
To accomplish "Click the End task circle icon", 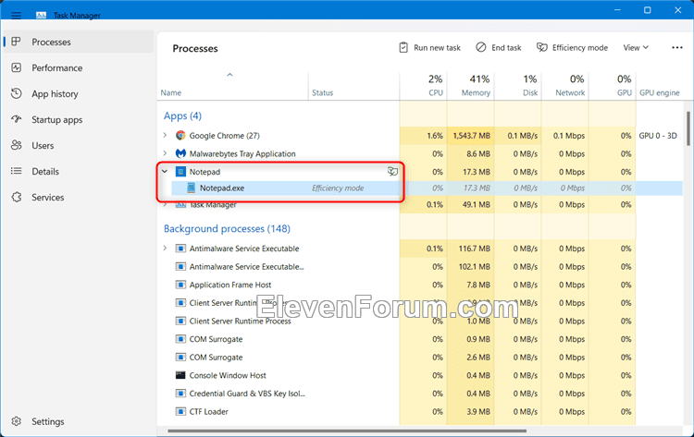I will 480,47.
